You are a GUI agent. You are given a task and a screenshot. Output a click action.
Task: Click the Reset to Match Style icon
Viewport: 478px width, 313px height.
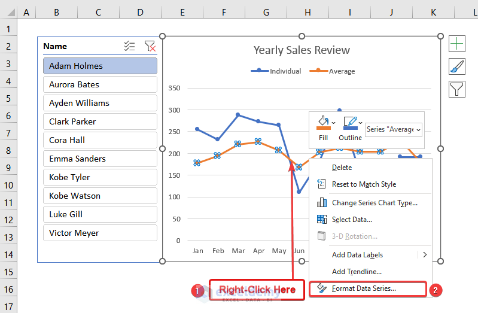[x=321, y=184]
